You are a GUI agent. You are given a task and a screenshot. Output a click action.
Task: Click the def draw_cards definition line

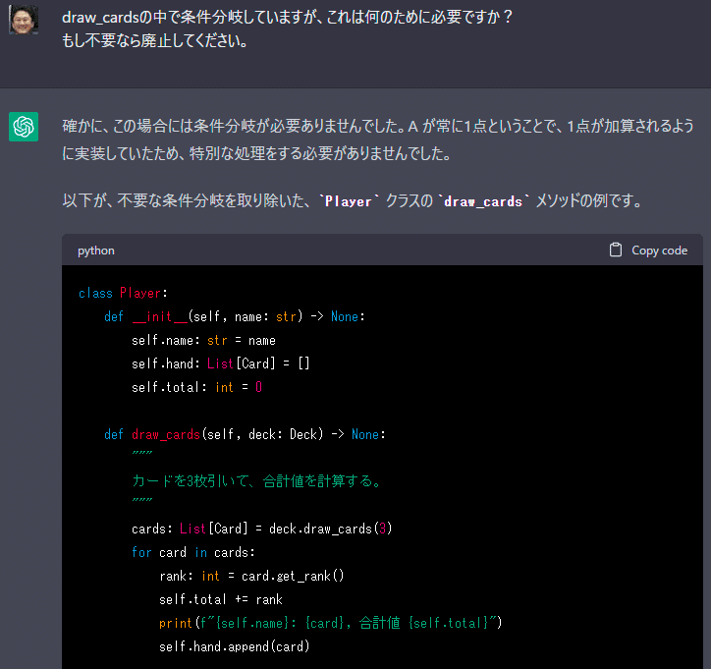(245, 434)
